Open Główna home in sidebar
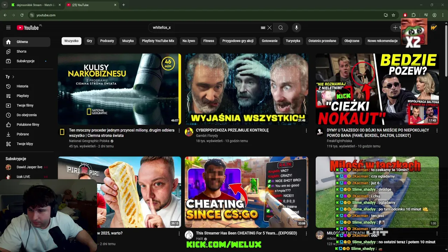 tap(27, 42)
